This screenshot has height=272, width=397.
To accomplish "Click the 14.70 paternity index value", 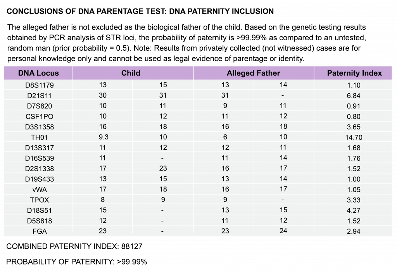I will [354, 138].
